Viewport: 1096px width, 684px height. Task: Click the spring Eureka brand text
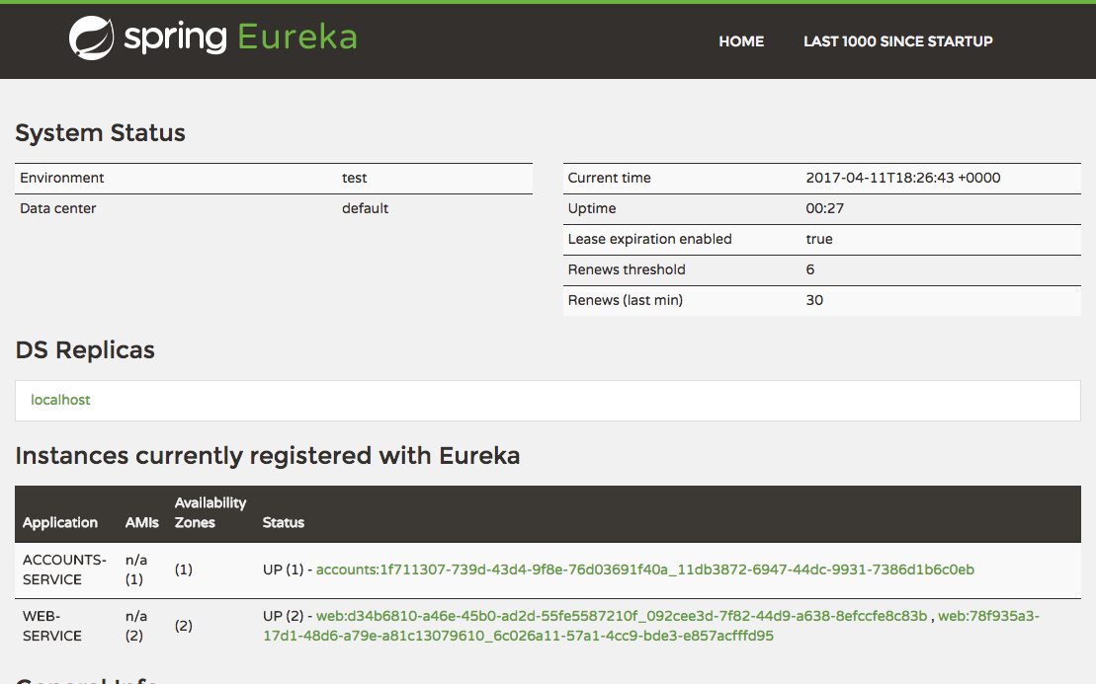[x=240, y=37]
